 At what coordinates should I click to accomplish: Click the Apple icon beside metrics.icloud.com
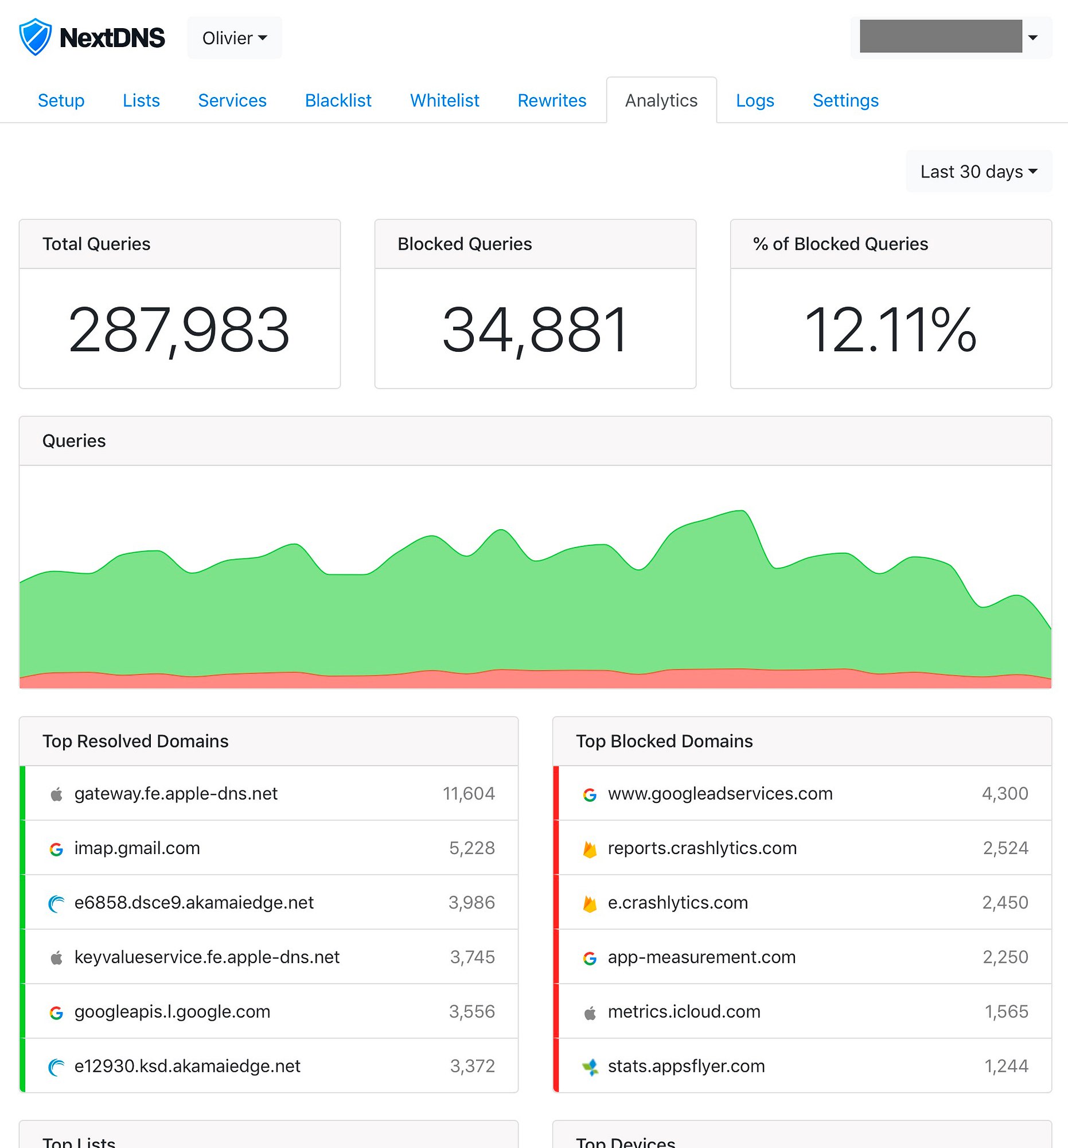590,1013
